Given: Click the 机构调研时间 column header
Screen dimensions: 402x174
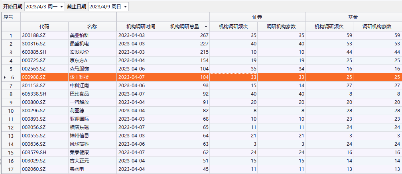Looking at the screenshot, I should coord(140,27).
